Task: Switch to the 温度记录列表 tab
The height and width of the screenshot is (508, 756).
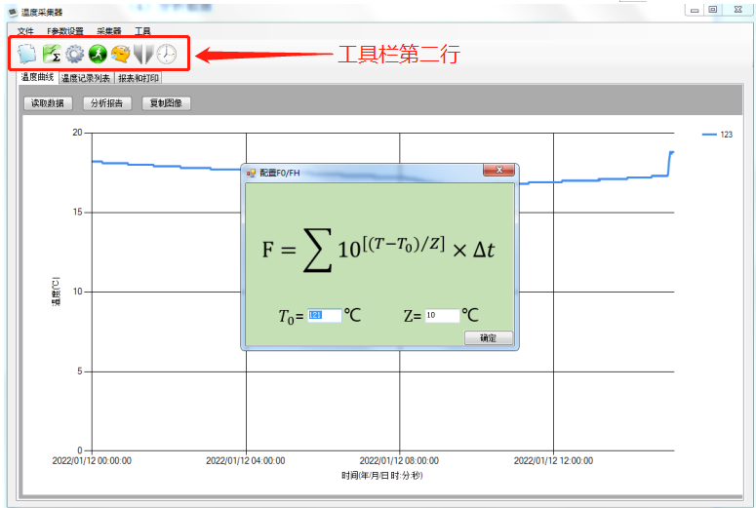Action: [x=86, y=78]
